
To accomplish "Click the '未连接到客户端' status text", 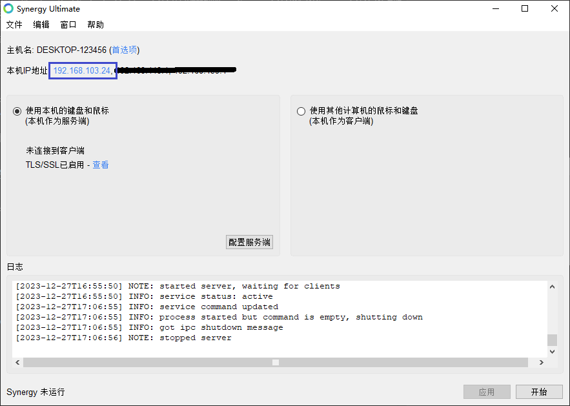I will (56, 150).
